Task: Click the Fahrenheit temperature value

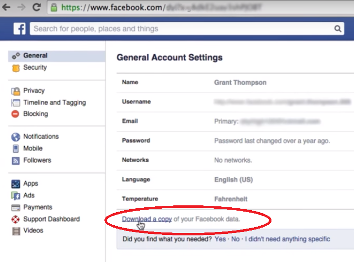Action: pos(231,199)
